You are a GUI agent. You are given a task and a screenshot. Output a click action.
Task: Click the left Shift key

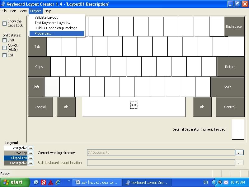36,87
